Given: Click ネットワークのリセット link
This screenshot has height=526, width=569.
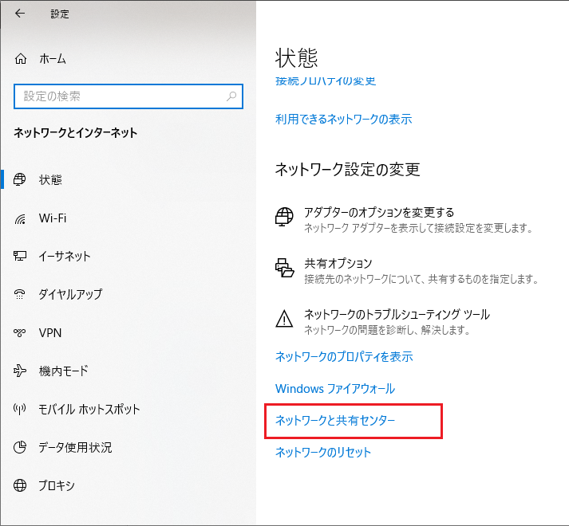Looking at the screenshot, I should pyautogui.click(x=323, y=453).
